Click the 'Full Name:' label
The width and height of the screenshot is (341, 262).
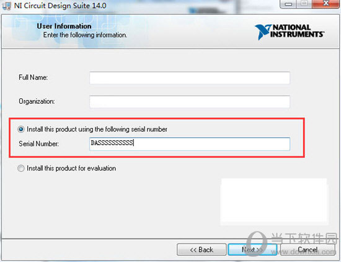coord(33,77)
